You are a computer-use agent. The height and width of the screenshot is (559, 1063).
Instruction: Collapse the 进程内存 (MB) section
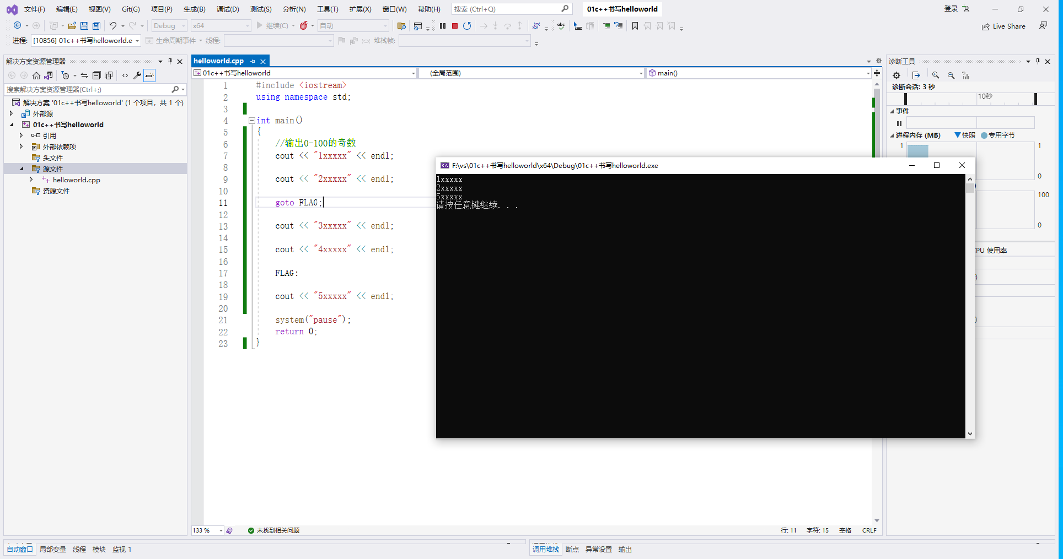(892, 135)
